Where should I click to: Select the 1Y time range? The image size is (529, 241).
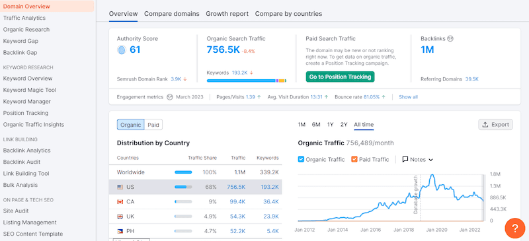click(330, 125)
